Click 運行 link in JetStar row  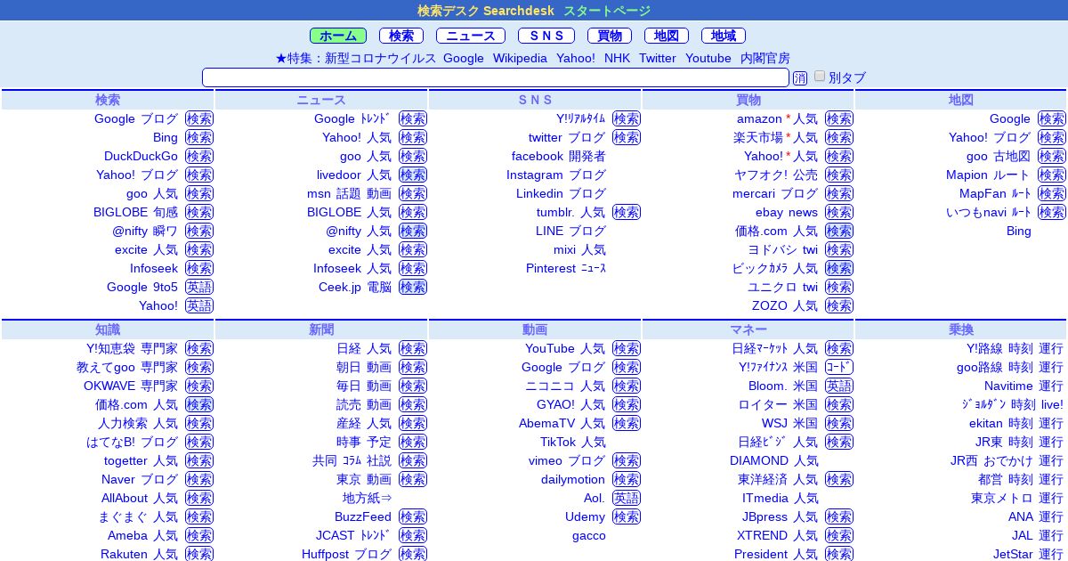tap(1051, 554)
